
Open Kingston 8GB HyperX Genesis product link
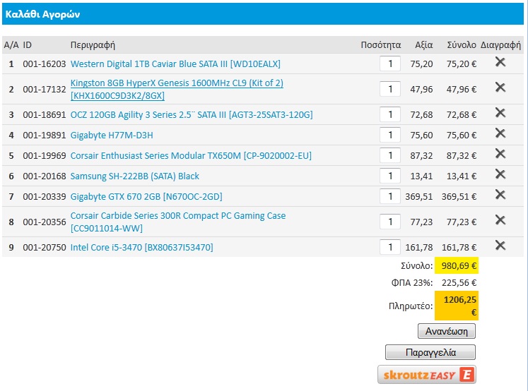click(x=177, y=89)
